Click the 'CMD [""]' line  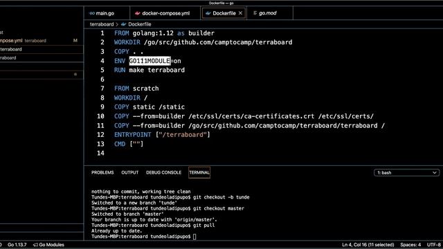point(129,144)
